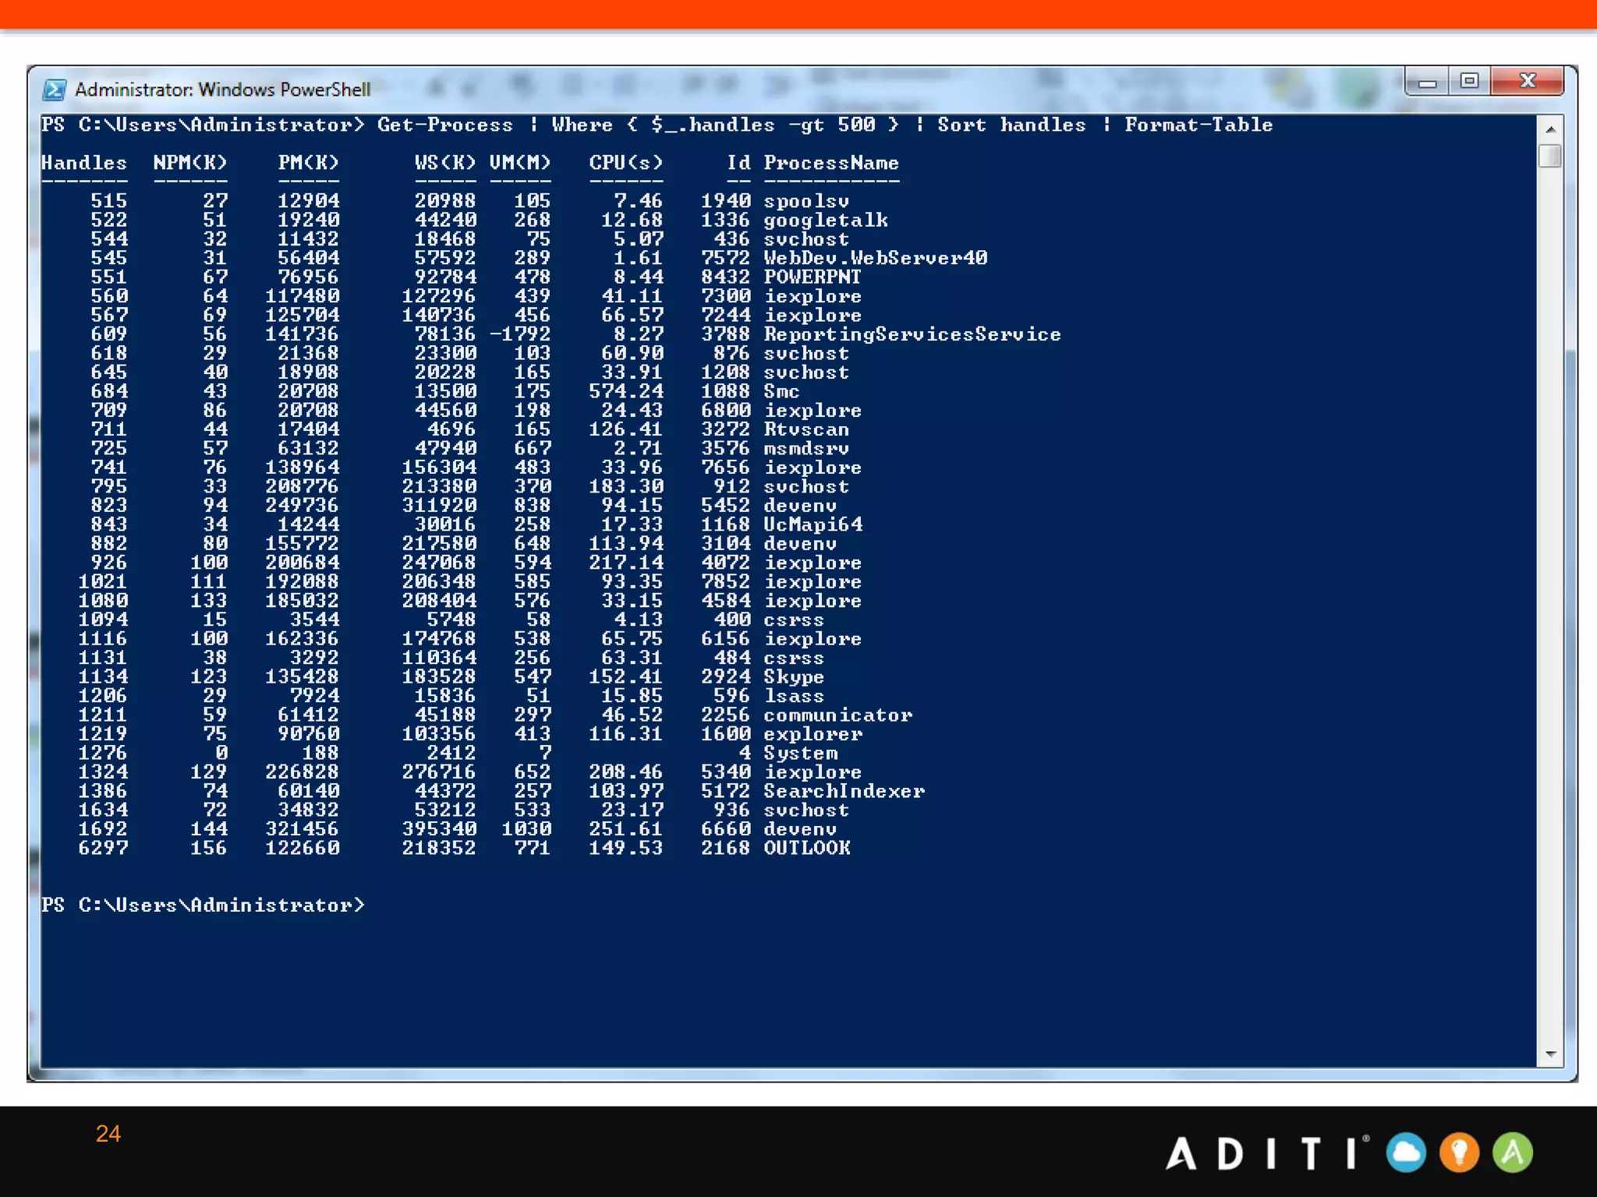The image size is (1597, 1197).
Task: Click the scrollbar down arrow
Action: point(1550,1054)
